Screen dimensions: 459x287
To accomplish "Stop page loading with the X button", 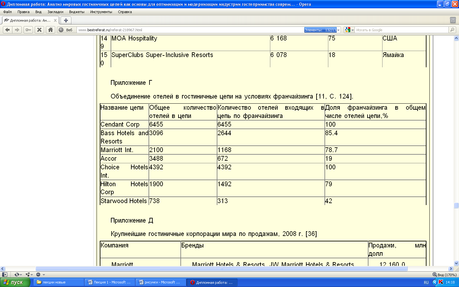I will point(39,30).
